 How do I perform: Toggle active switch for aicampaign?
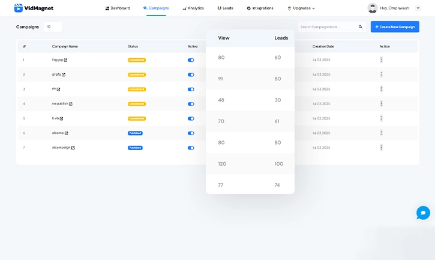(x=191, y=148)
